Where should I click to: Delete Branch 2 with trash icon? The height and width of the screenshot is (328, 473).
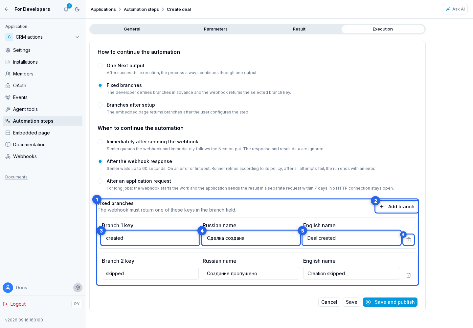(409, 275)
